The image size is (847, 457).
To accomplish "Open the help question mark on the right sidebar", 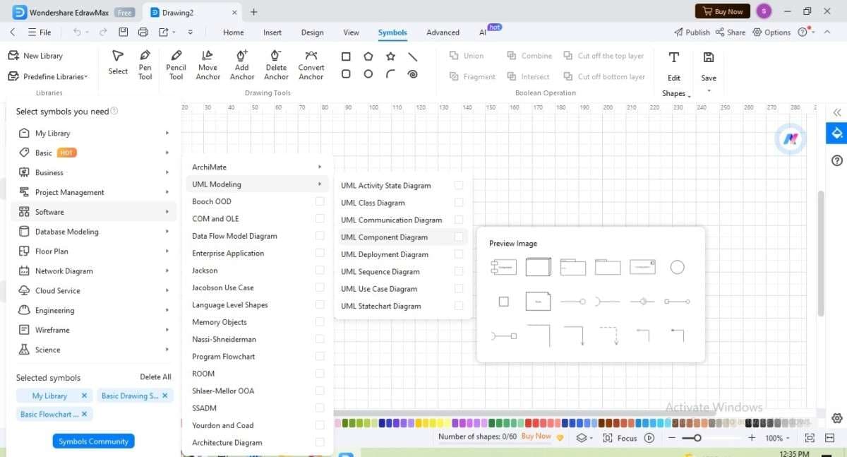I will [836, 161].
